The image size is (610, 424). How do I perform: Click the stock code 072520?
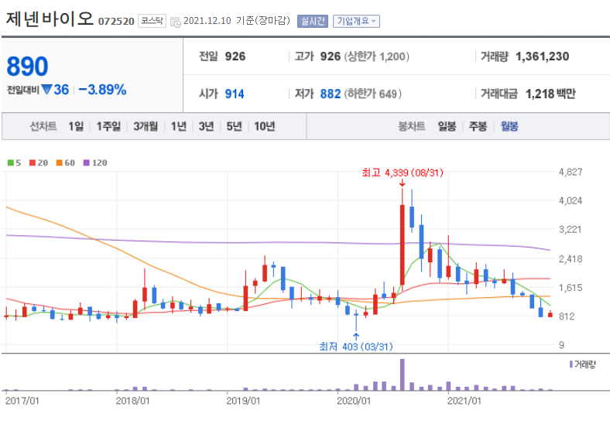tap(116, 21)
